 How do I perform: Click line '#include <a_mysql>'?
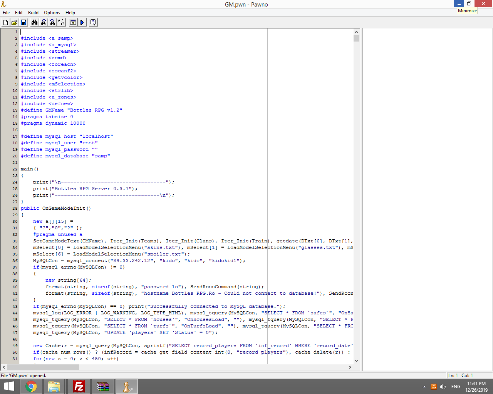(x=49, y=45)
